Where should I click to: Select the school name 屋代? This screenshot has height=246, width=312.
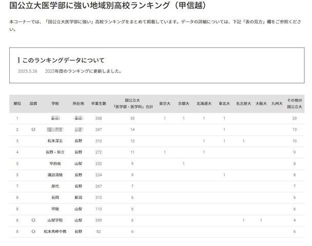pos(55,186)
